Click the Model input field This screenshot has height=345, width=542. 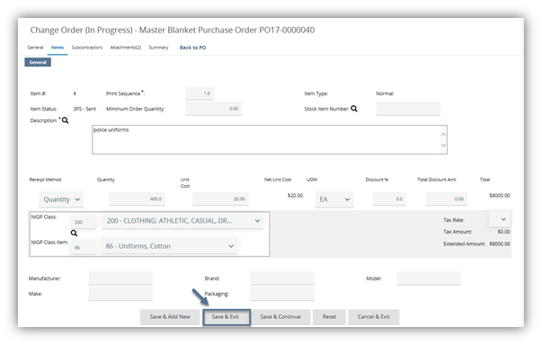tap(429, 279)
